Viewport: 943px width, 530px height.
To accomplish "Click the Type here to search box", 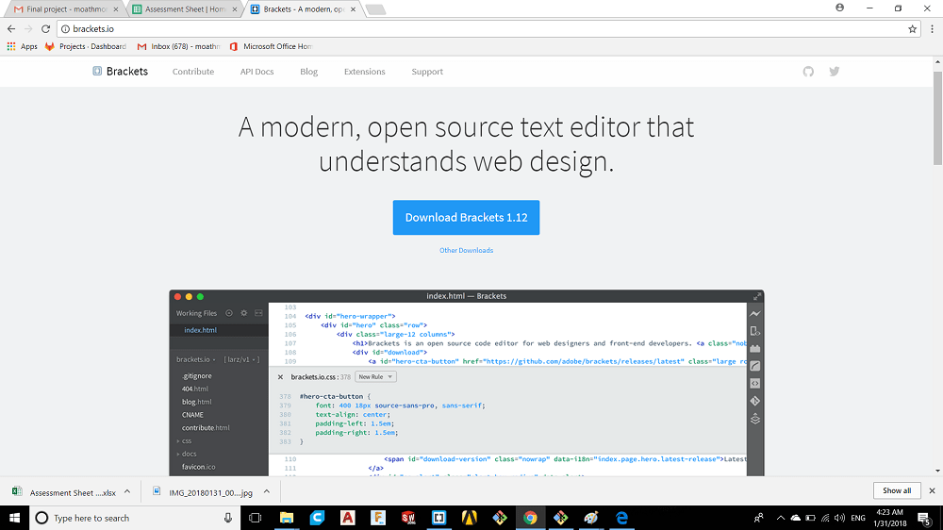I will point(134,518).
